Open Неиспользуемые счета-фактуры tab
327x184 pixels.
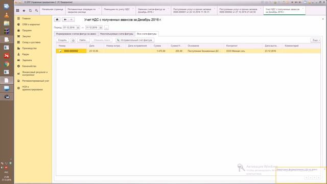[116, 34]
